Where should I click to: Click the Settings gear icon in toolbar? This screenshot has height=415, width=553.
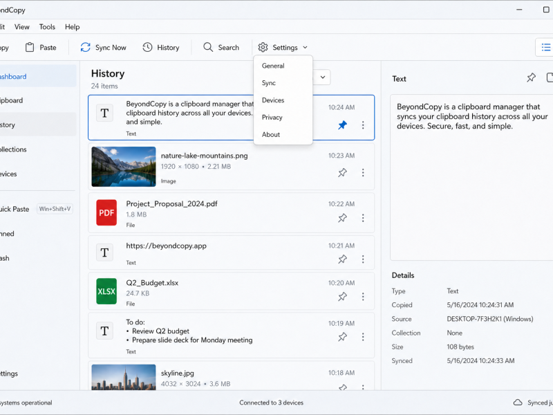click(x=263, y=47)
